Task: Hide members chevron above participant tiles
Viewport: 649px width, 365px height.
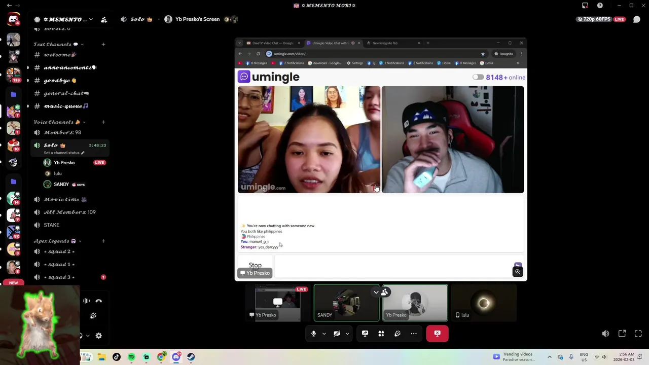Action: [x=376, y=292]
